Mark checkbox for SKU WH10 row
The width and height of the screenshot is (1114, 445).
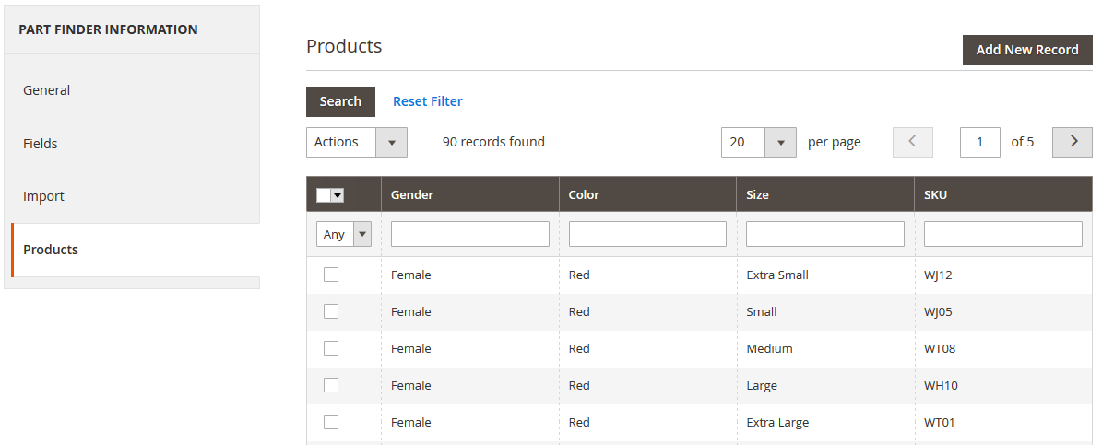point(331,385)
